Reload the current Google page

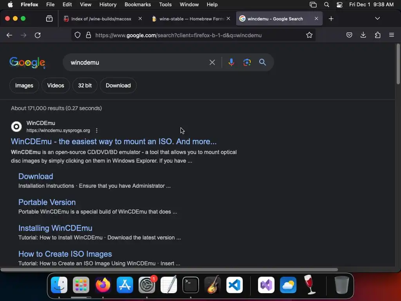[38, 35]
